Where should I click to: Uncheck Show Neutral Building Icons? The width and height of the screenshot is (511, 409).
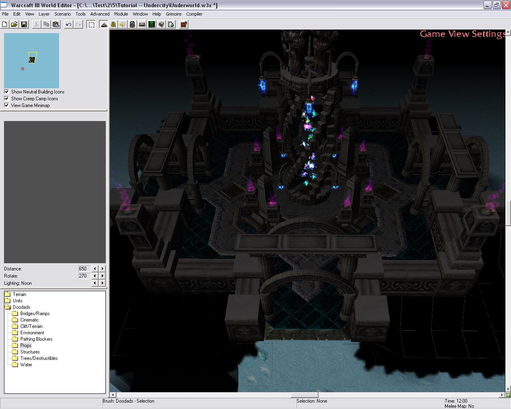click(x=7, y=91)
